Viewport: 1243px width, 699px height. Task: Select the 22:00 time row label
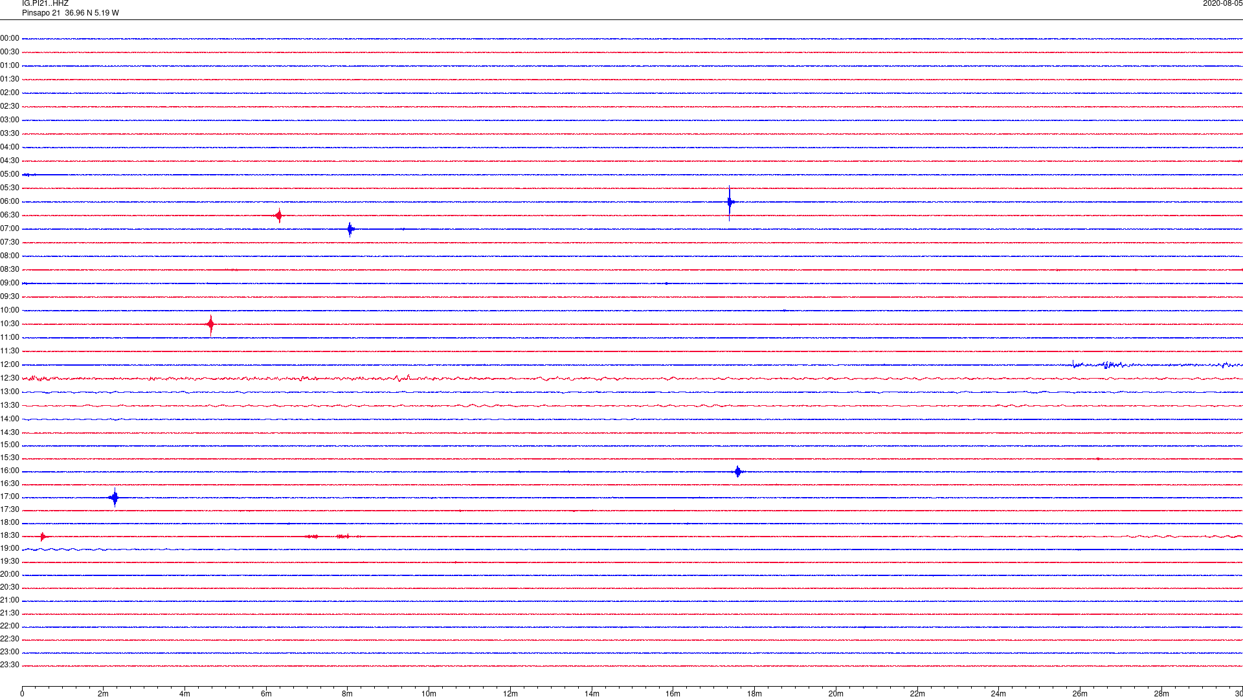pos(10,627)
